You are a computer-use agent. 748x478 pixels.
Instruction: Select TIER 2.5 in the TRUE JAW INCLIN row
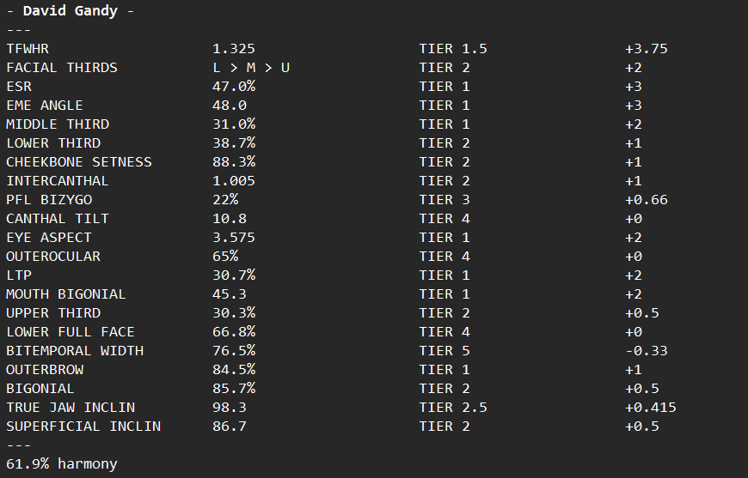[x=453, y=408]
